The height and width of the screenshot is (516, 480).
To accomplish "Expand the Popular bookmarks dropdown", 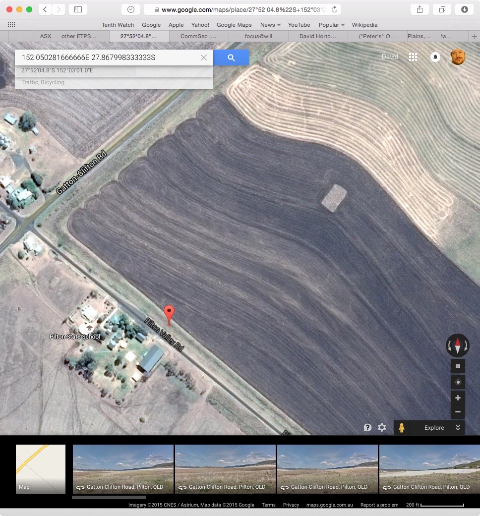I will pyautogui.click(x=331, y=25).
